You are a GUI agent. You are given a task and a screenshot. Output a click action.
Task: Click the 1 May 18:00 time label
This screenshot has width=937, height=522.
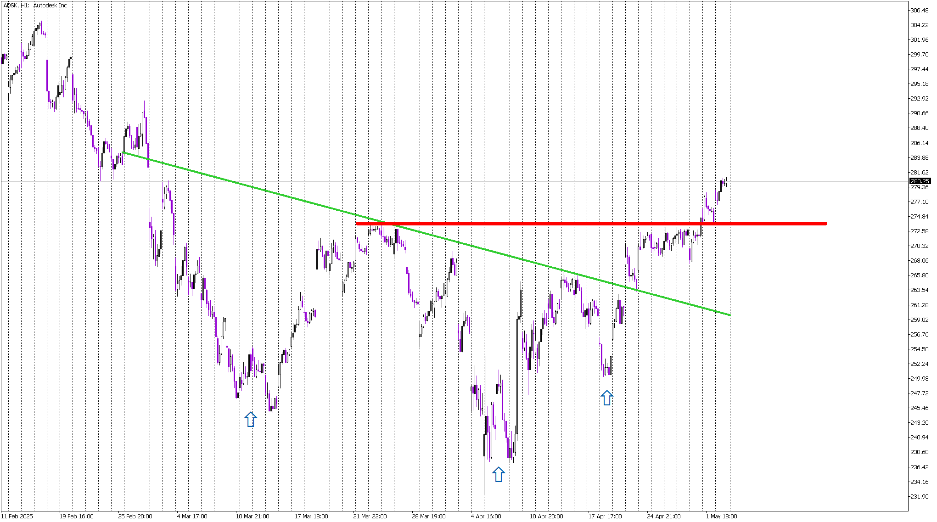(722, 516)
